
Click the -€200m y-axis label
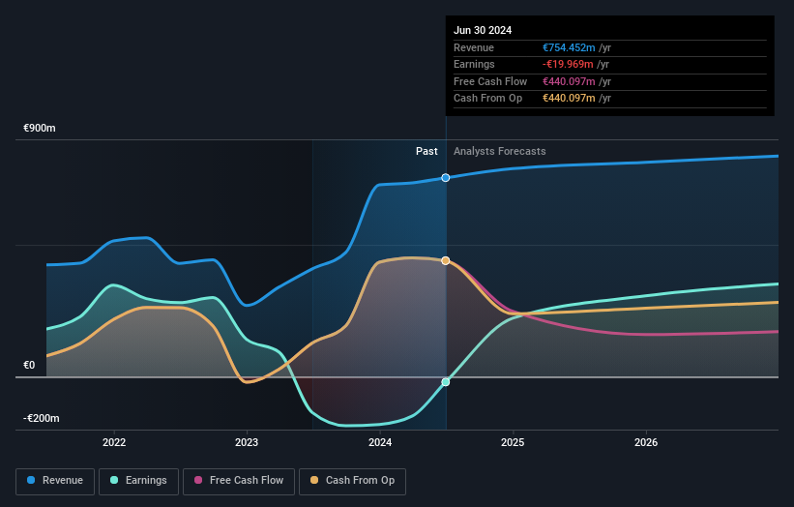tap(41, 418)
